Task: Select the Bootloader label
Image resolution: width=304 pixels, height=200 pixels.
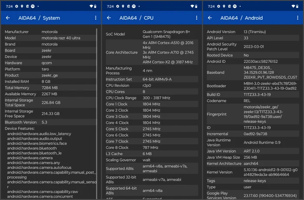Action: click(216, 86)
